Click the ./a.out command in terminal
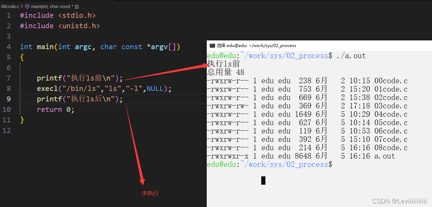432x207 pixels. (351, 56)
